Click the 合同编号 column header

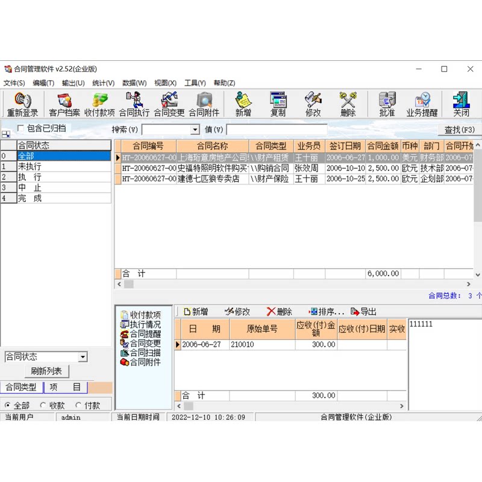[148, 146]
